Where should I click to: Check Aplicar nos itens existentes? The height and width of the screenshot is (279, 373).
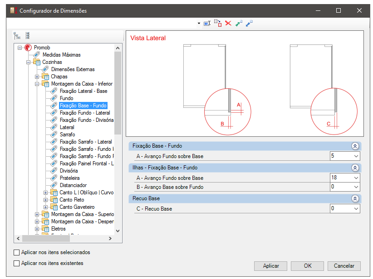pos(16,263)
